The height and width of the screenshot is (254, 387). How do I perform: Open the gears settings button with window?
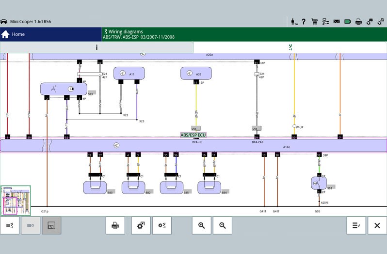click(141, 225)
